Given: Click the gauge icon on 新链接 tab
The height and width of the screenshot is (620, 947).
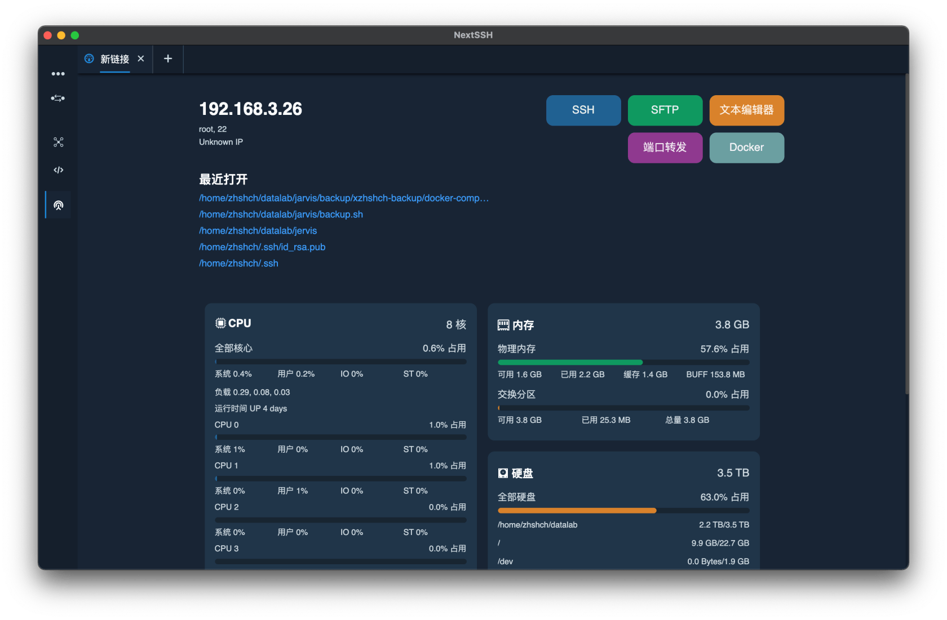Looking at the screenshot, I should coord(89,59).
